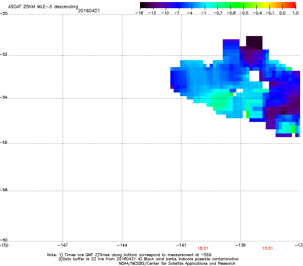This screenshot has width=303, height=266.
Task: Click longitude axis label -150
Action: [x=4, y=245]
